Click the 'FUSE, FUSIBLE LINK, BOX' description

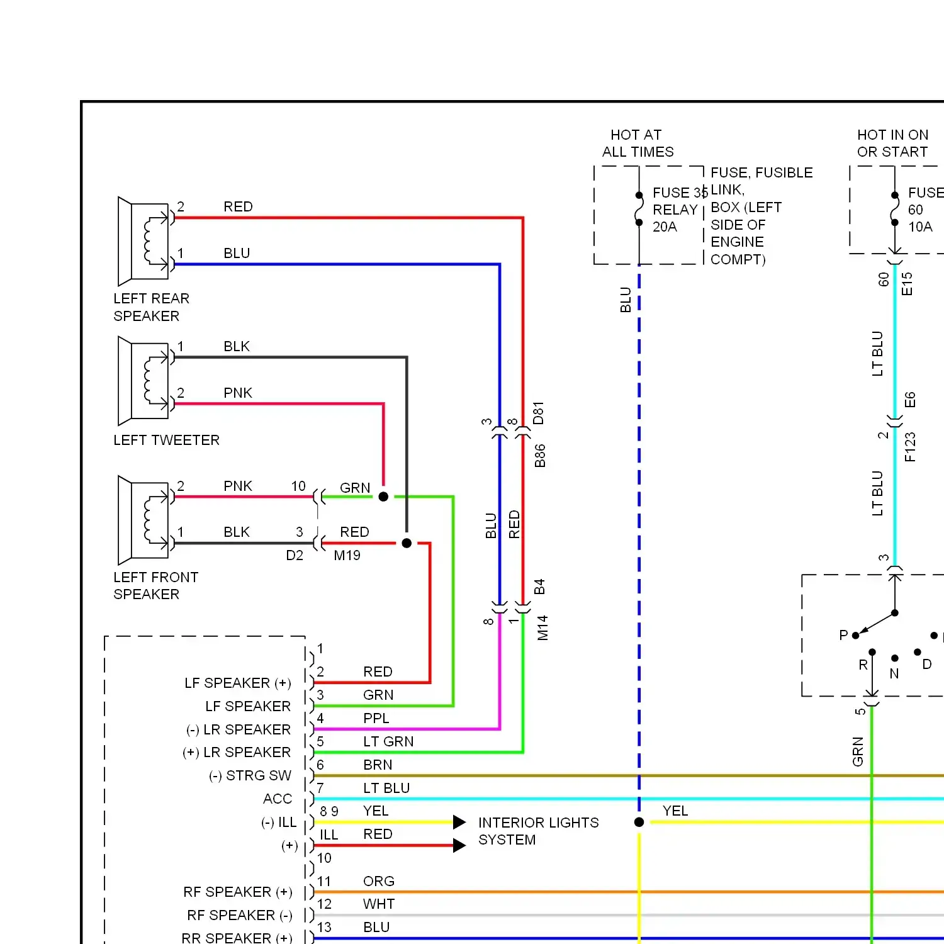point(761,216)
